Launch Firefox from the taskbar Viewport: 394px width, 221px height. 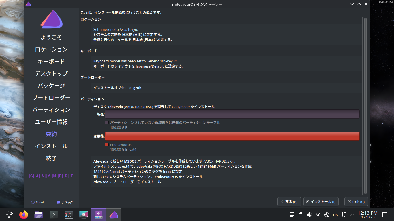coord(24,215)
